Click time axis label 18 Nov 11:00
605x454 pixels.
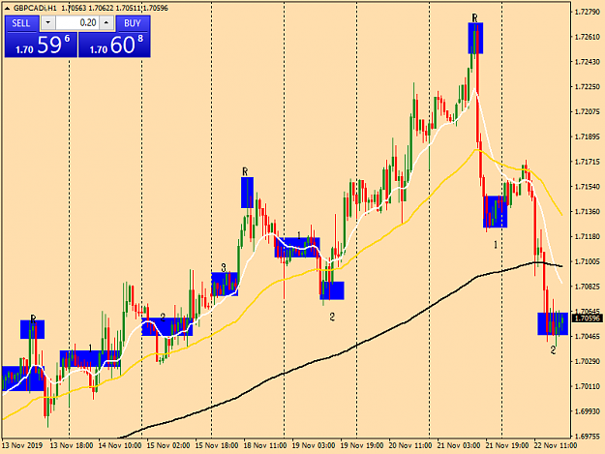265,445
